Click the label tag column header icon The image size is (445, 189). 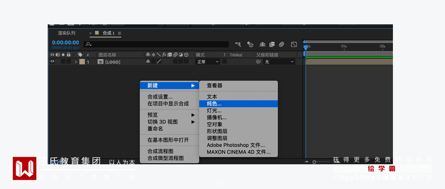[x=80, y=55]
